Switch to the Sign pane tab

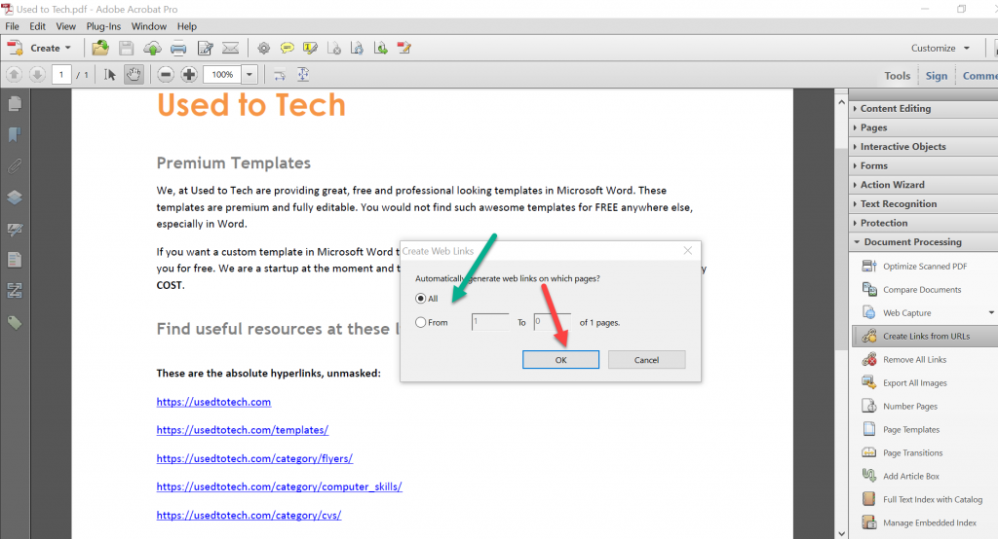937,76
